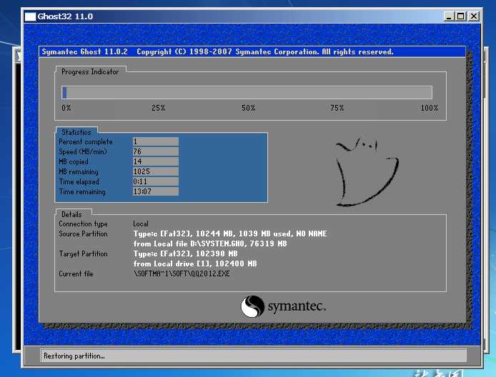Click the Current file label
The image size is (496, 377).
[x=76, y=273]
